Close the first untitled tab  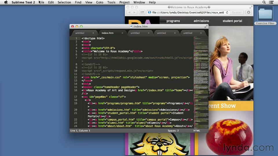tap(93, 33)
